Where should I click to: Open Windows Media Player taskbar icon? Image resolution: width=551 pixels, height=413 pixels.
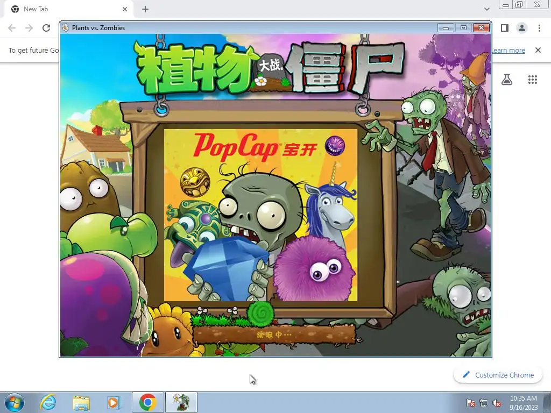(x=114, y=403)
